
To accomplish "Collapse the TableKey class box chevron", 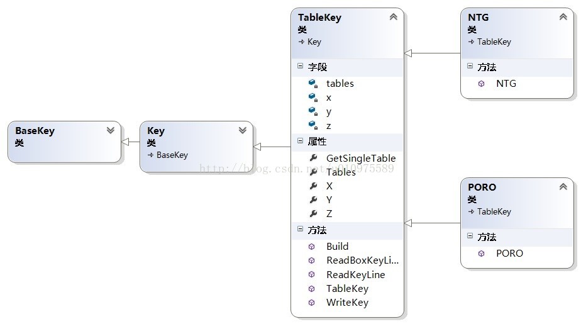I will click(393, 17).
